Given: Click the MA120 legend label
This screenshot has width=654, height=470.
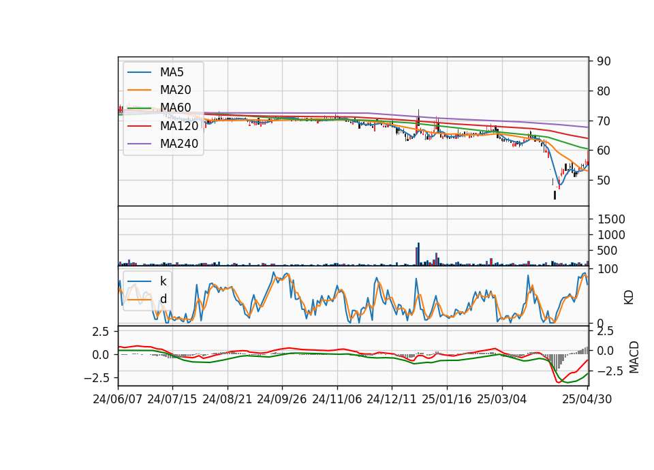Looking at the screenshot, I should tap(179, 125).
